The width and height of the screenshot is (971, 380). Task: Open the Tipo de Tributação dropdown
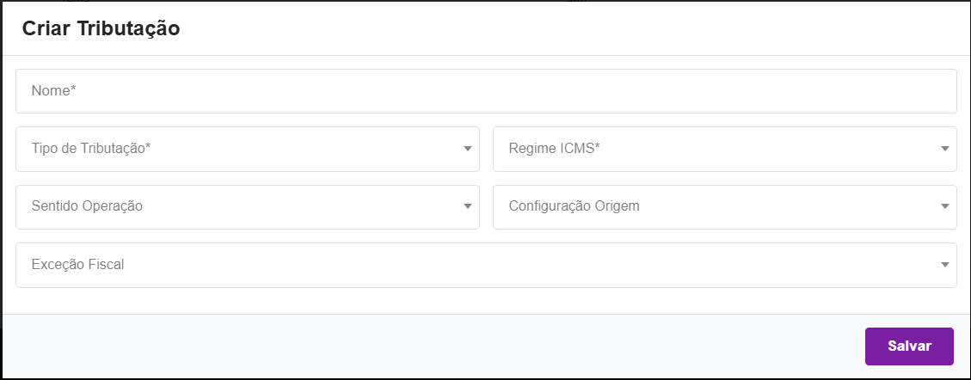(x=248, y=149)
